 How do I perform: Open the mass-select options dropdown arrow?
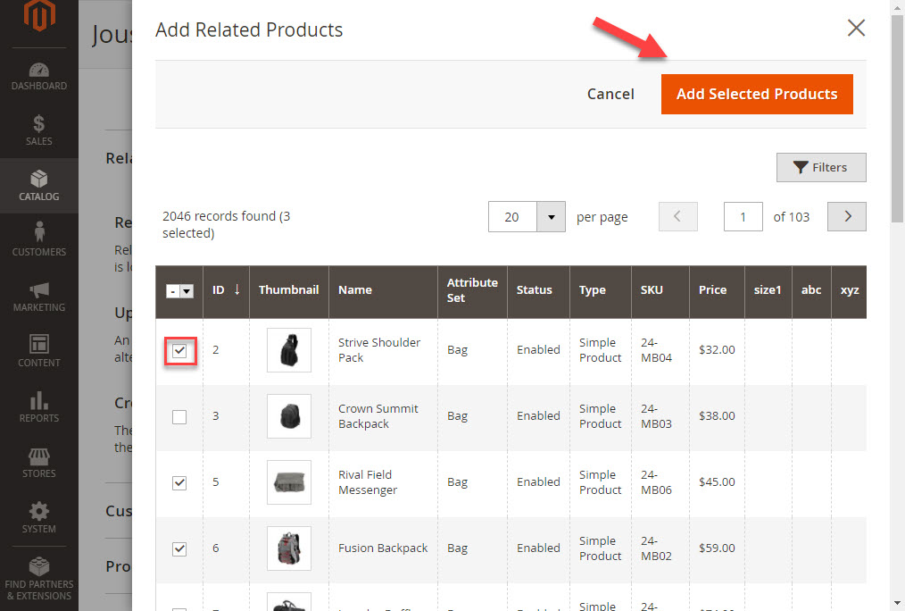(187, 291)
